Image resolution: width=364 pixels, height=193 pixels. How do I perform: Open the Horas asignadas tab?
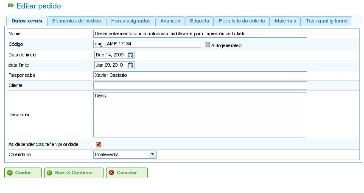[131, 21]
